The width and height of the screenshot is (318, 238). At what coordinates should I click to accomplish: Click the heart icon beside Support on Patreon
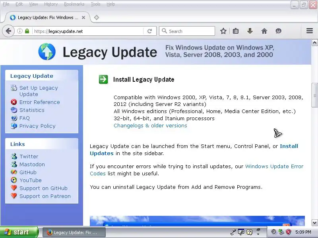click(14, 196)
